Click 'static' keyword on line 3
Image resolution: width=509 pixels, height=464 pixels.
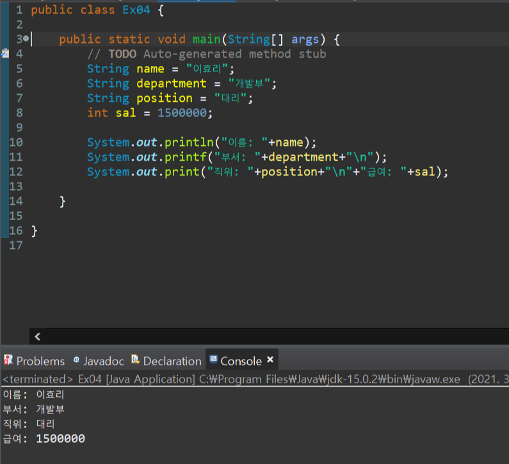pos(129,39)
